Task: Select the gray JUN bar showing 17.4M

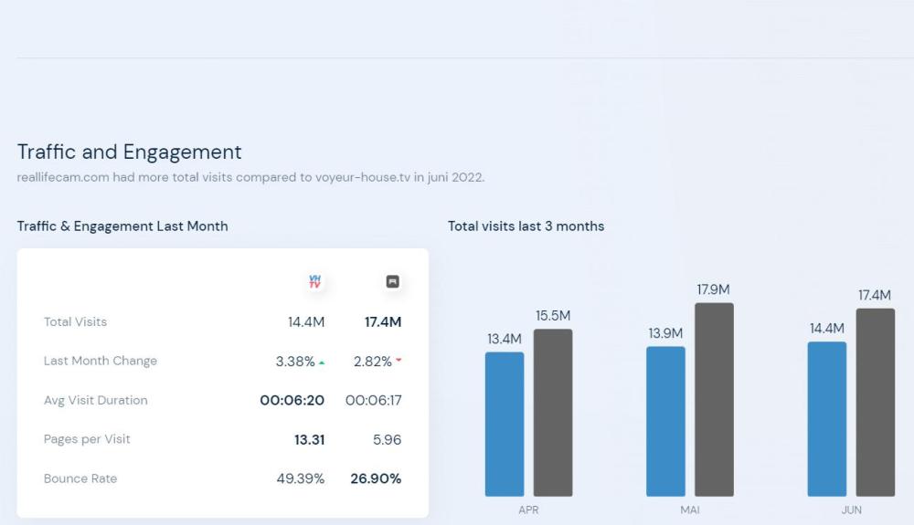Action: click(x=876, y=402)
